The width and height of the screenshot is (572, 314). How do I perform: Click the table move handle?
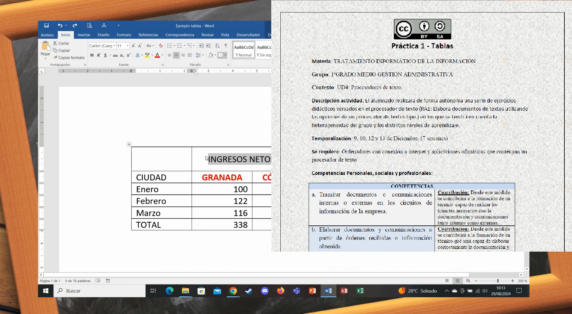[129, 144]
